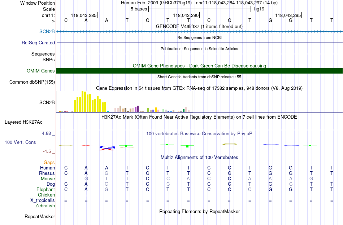Click the blue-red conservation glyph in PhyloP track
The width and height of the screenshot is (343, 225).
click(x=107, y=148)
